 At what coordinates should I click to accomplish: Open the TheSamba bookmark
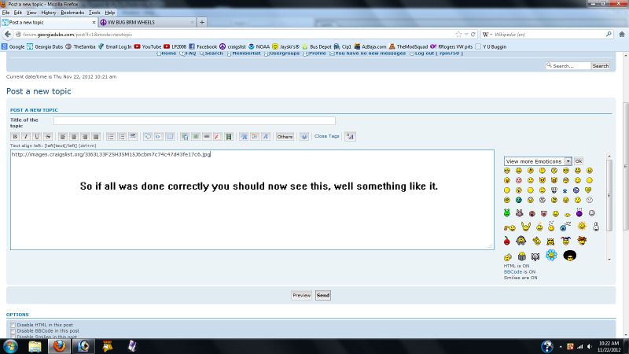(81, 46)
